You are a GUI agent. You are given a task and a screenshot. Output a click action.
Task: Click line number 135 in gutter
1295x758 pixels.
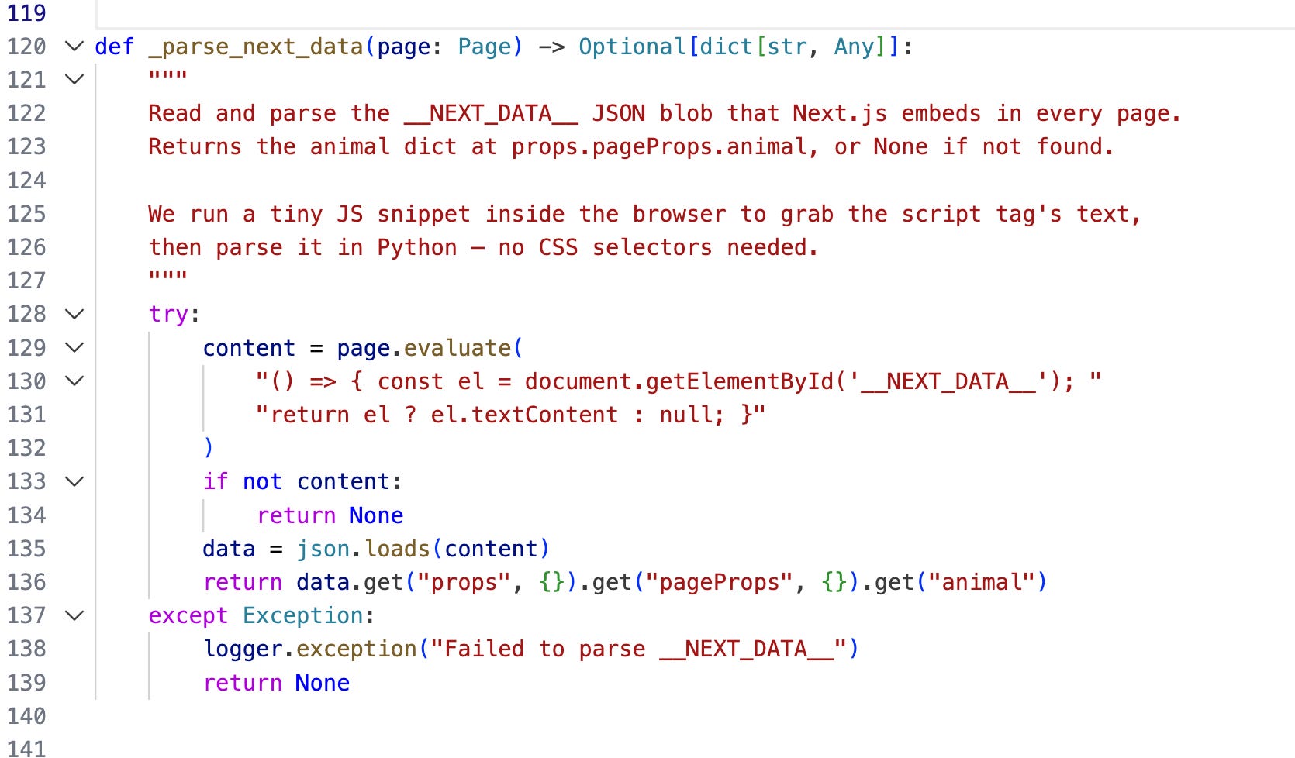27,549
